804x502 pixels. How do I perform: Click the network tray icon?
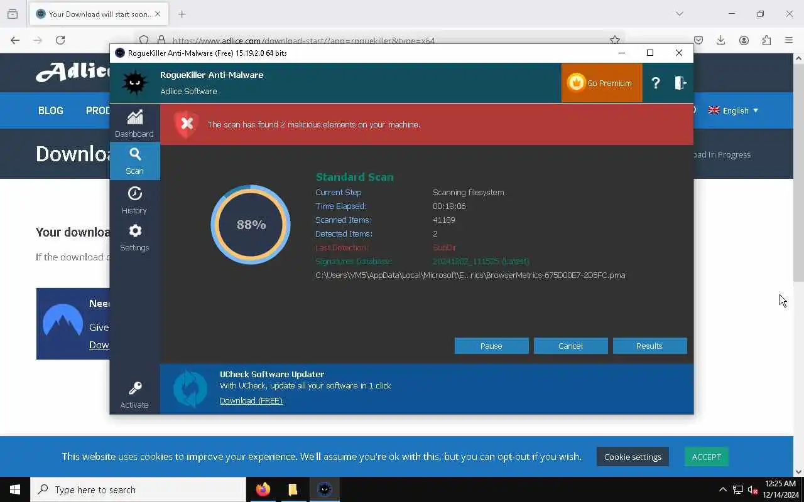click(x=738, y=489)
